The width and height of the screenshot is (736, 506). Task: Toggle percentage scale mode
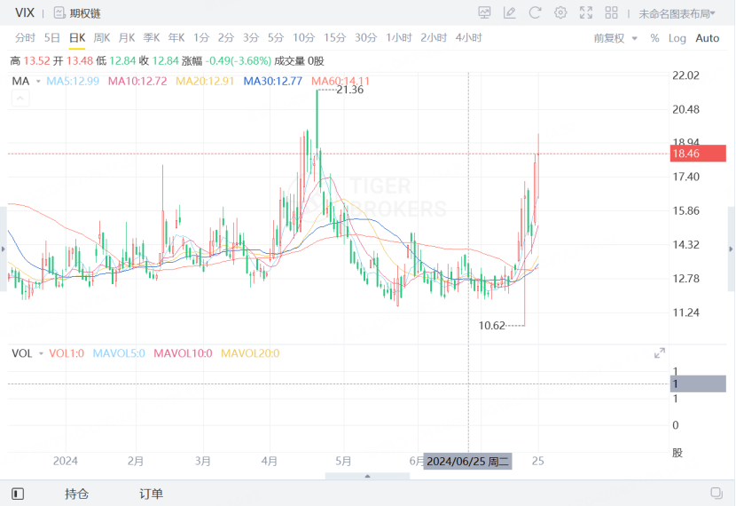pyautogui.click(x=654, y=38)
